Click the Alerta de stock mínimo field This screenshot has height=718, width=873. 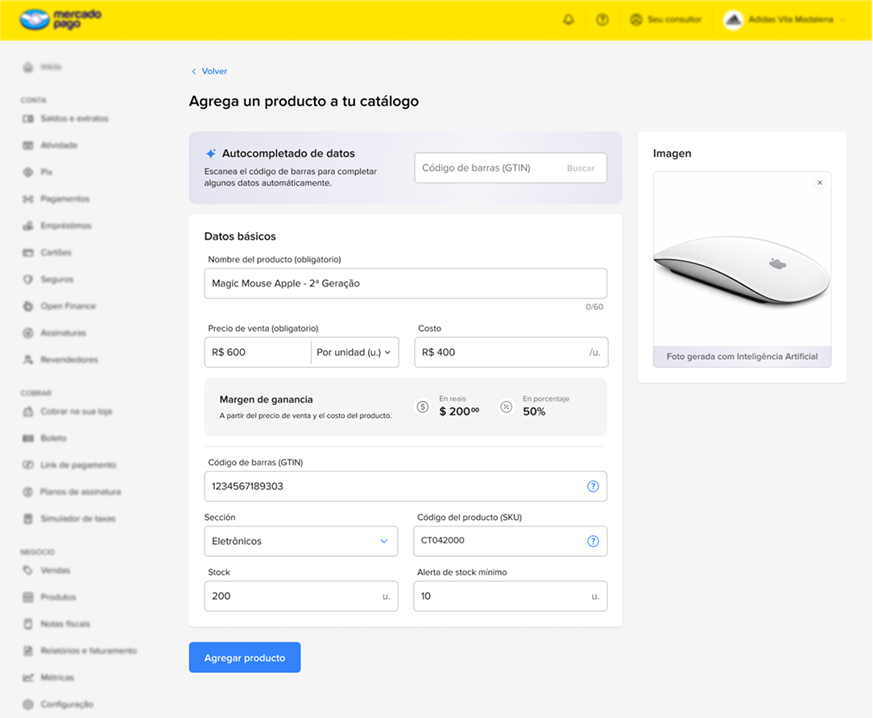point(510,596)
